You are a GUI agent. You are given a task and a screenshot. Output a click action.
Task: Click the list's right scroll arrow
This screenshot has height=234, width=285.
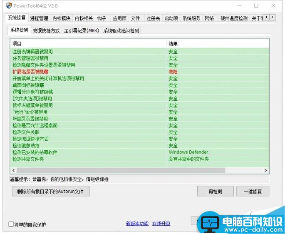pos(266,170)
